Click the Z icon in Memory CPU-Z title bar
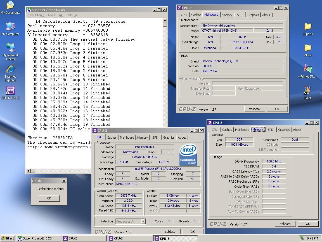The height and width of the screenshot is (242, 322). tap(210, 123)
